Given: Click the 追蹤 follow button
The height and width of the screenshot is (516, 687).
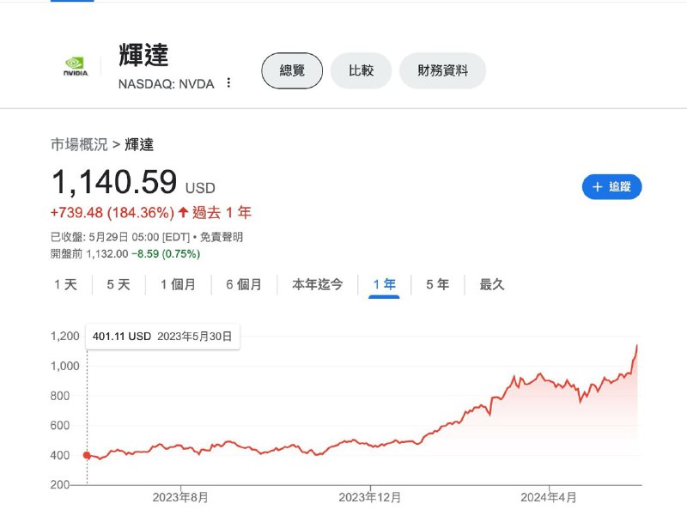Looking at the screenshot, I should 611,186.
